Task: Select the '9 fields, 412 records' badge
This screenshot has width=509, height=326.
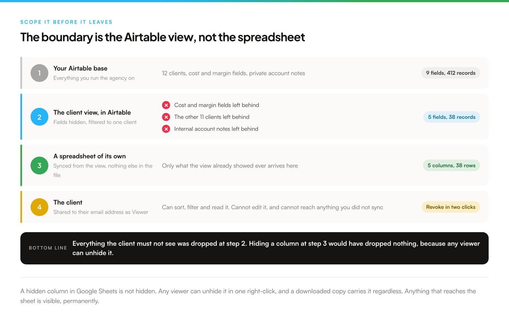Action: pos(450,73)
